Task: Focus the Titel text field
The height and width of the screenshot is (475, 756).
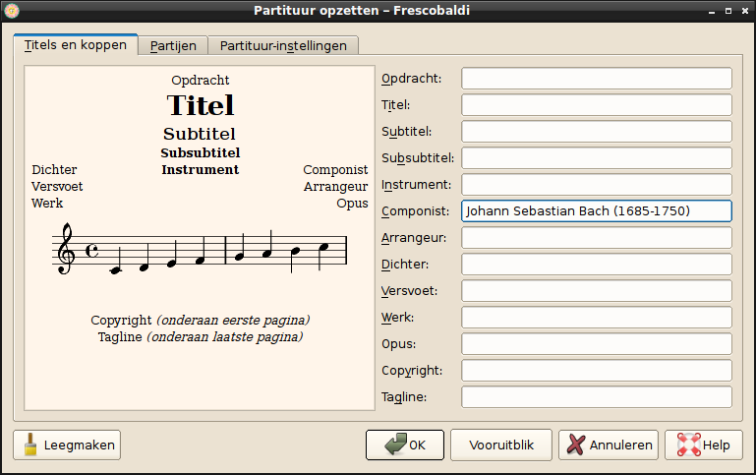Action: pyautogui.click(x=596, y=105)
